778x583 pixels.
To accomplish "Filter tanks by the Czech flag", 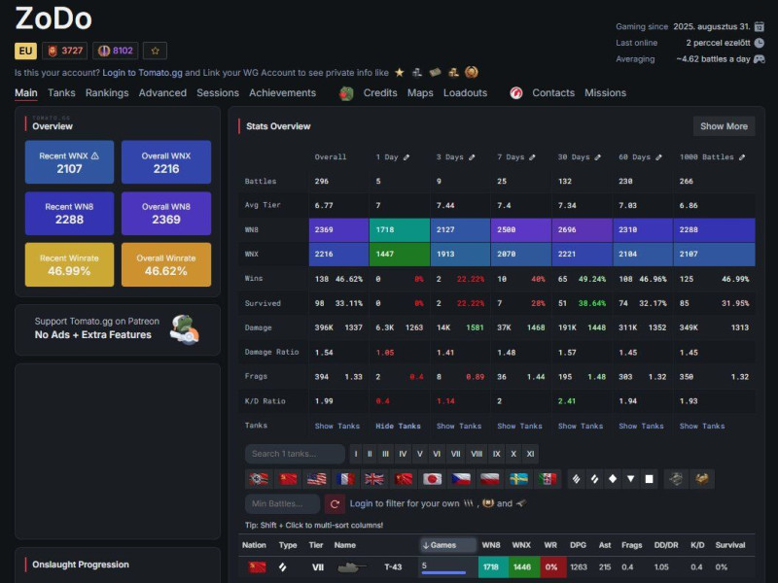I will [461, 479].
